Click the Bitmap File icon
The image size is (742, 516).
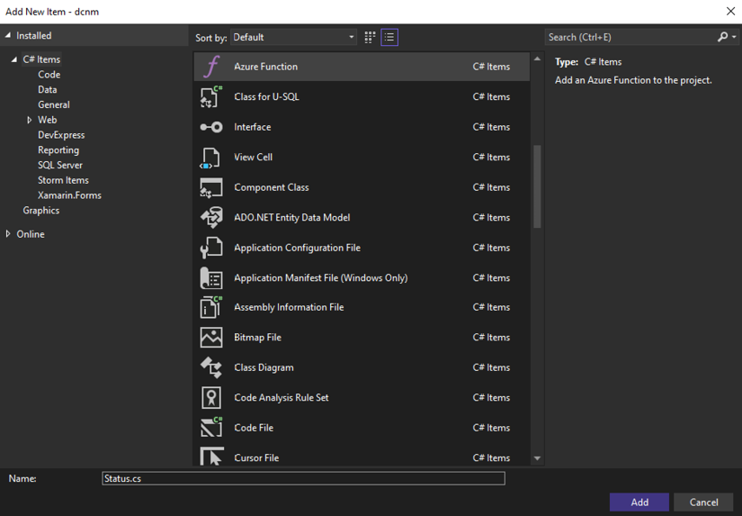pyautogui.click(x=211, y=338)
